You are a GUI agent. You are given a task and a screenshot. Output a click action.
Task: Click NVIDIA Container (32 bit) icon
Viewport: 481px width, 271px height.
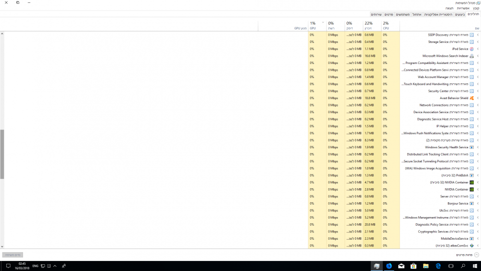[x=471, y=182]
